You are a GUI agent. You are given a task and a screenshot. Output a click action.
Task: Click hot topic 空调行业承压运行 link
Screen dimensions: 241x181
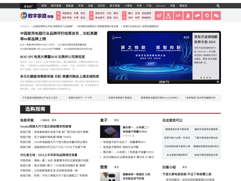pos(141,26)
